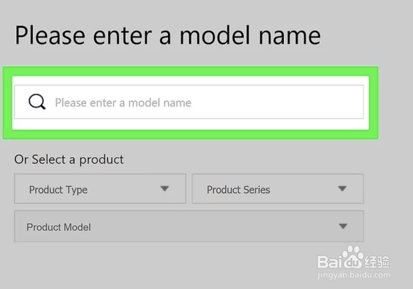The height and width of the screenshot is (289, 413).
Task: Open the jingyan.baidu.com link
Action: (x=354, y=275)
